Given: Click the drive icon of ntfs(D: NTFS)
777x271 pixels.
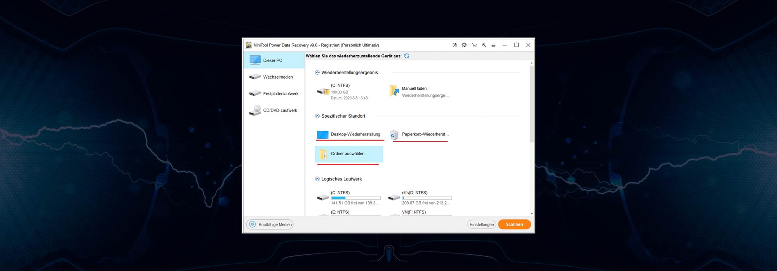Looking at the screenshot, I should (x=394, y=198).
